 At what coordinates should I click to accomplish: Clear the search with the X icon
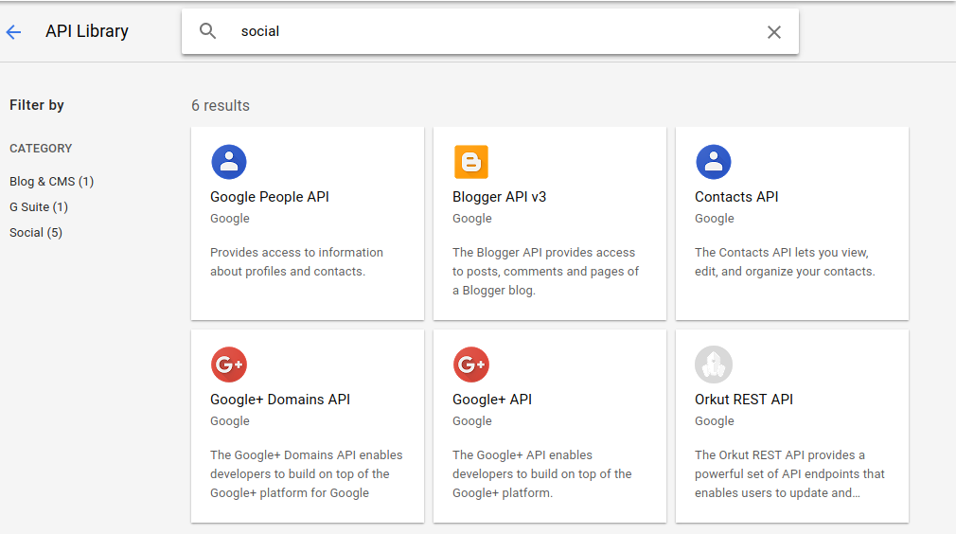773,32
